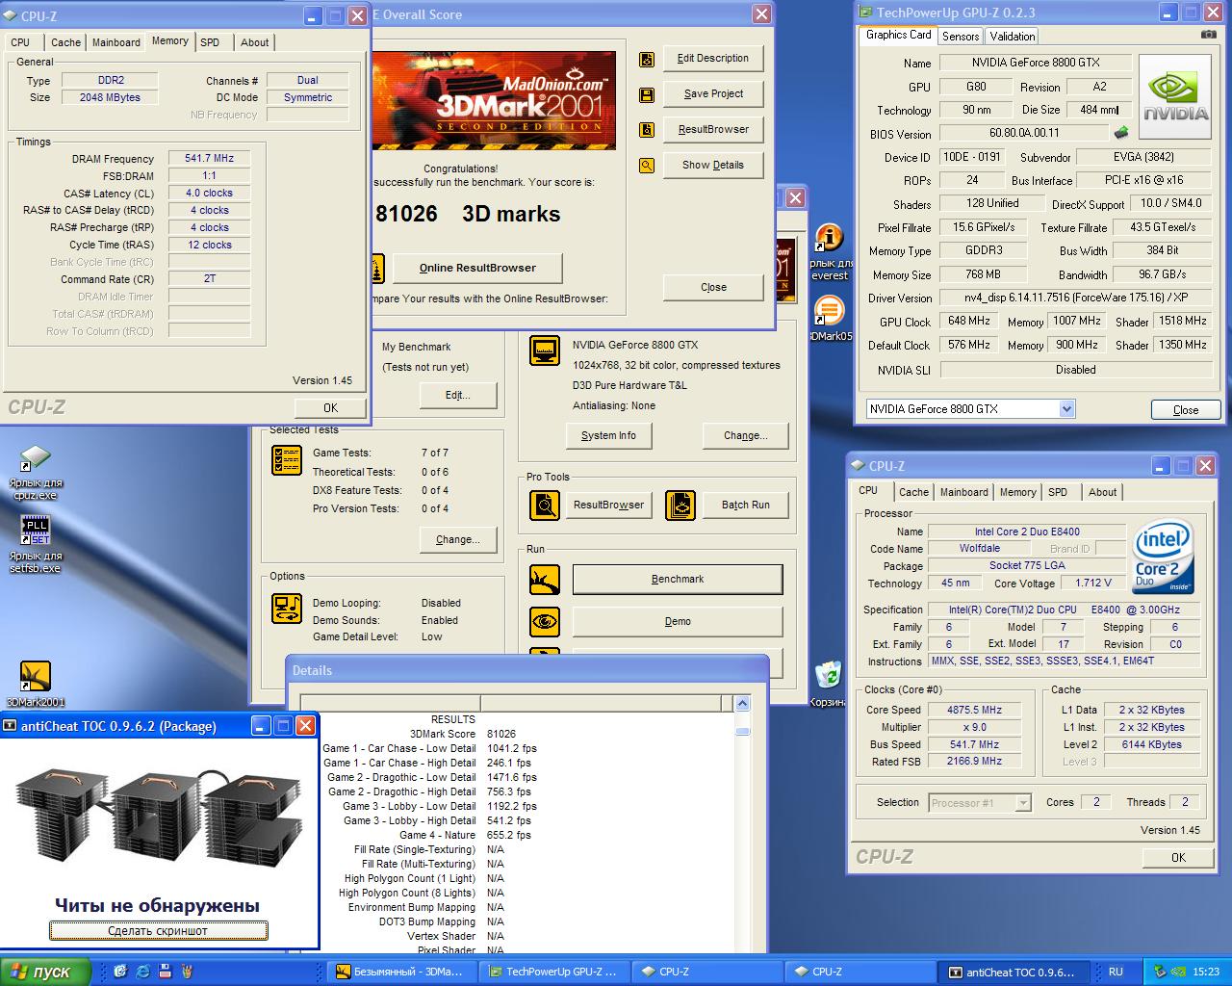Click Сделать скриншот button in antiCheat
Image resolution: width=1232 pixels, height=986 pixels.
click(159, 931)
